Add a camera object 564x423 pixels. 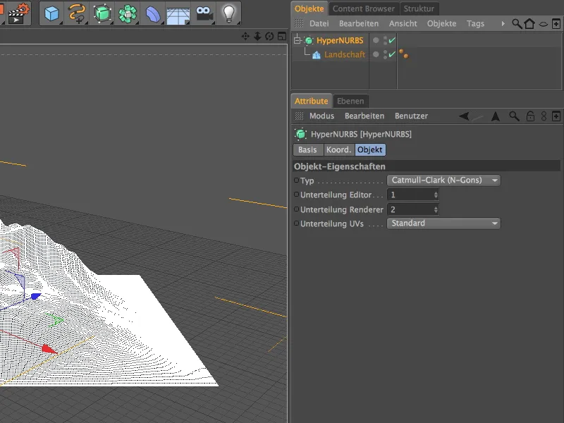204,13
